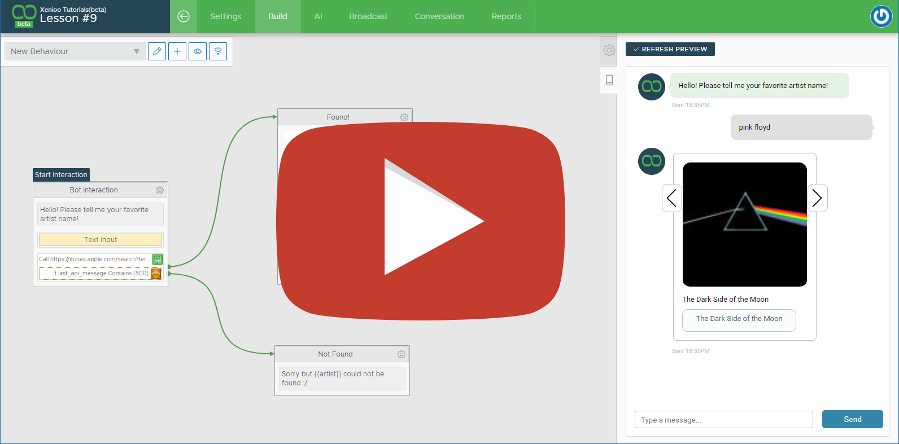Viewport: 899px width, 444px height.
Task: Open the Not Found node settings gear
Action: tap(402, 354)
